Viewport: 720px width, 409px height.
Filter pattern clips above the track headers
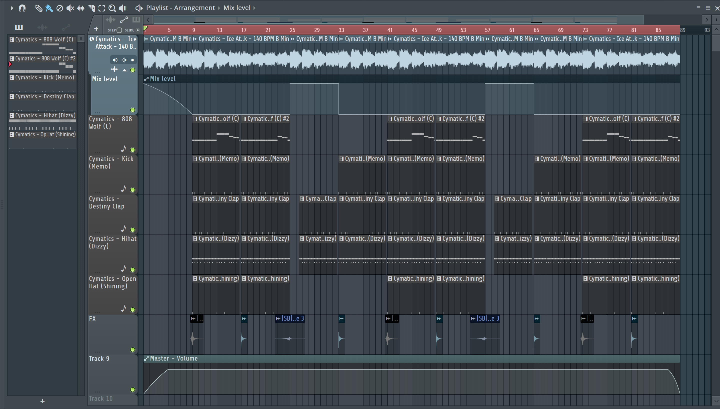pyautogui.click(x=136, y=20)
